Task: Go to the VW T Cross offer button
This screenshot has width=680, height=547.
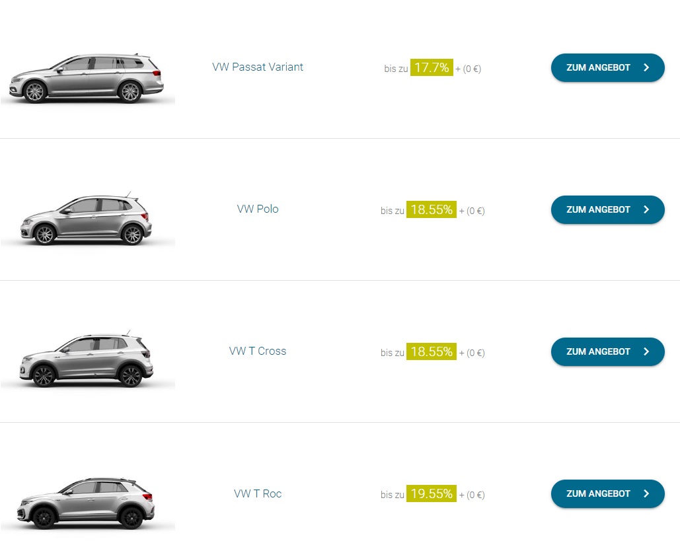Action: [x=607, y=351]
